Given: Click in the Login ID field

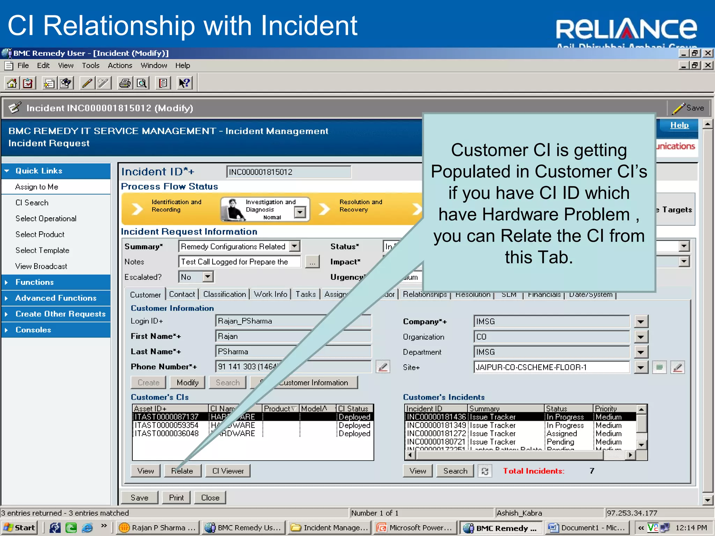Looking at the screenshot, I should [x=293, y=321].
